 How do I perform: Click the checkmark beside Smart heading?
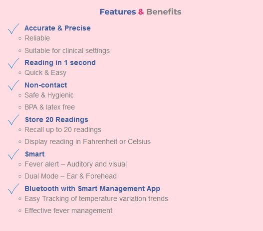click(x=13, y=154)
